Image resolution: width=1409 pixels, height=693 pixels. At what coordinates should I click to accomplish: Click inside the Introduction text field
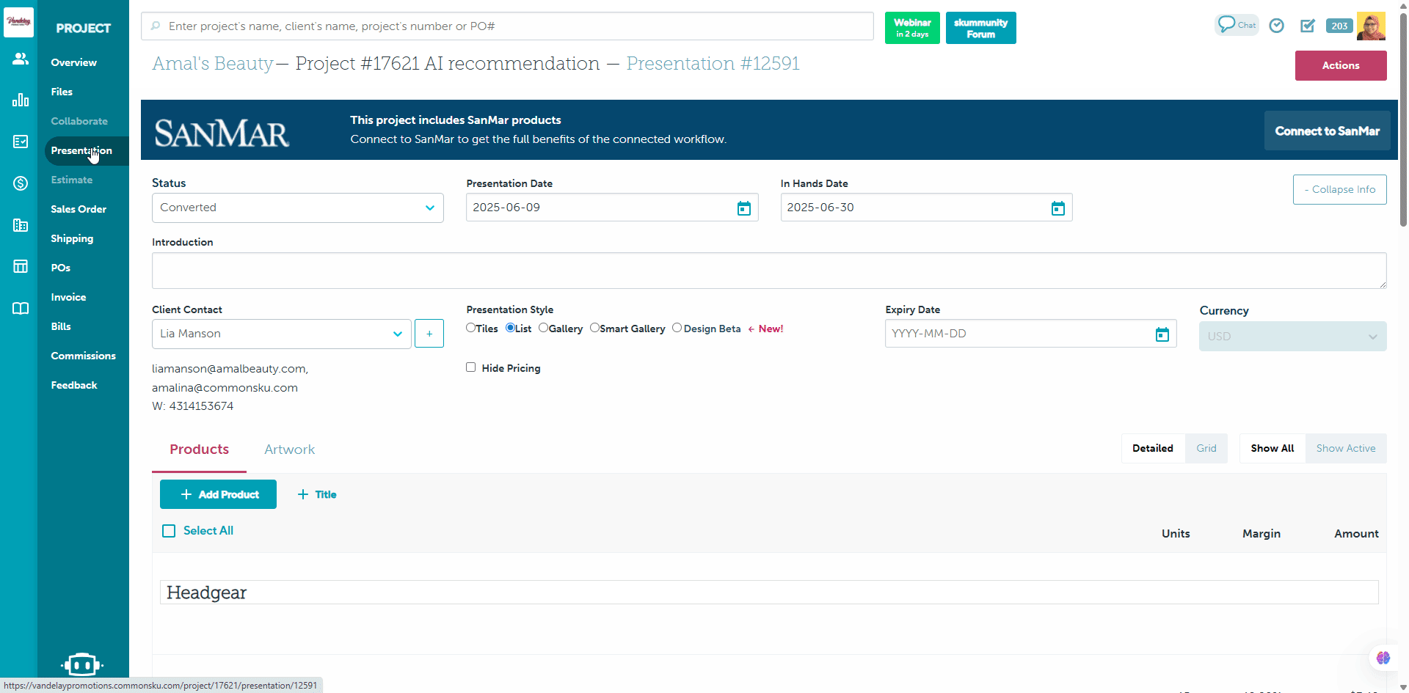[768, 271]
